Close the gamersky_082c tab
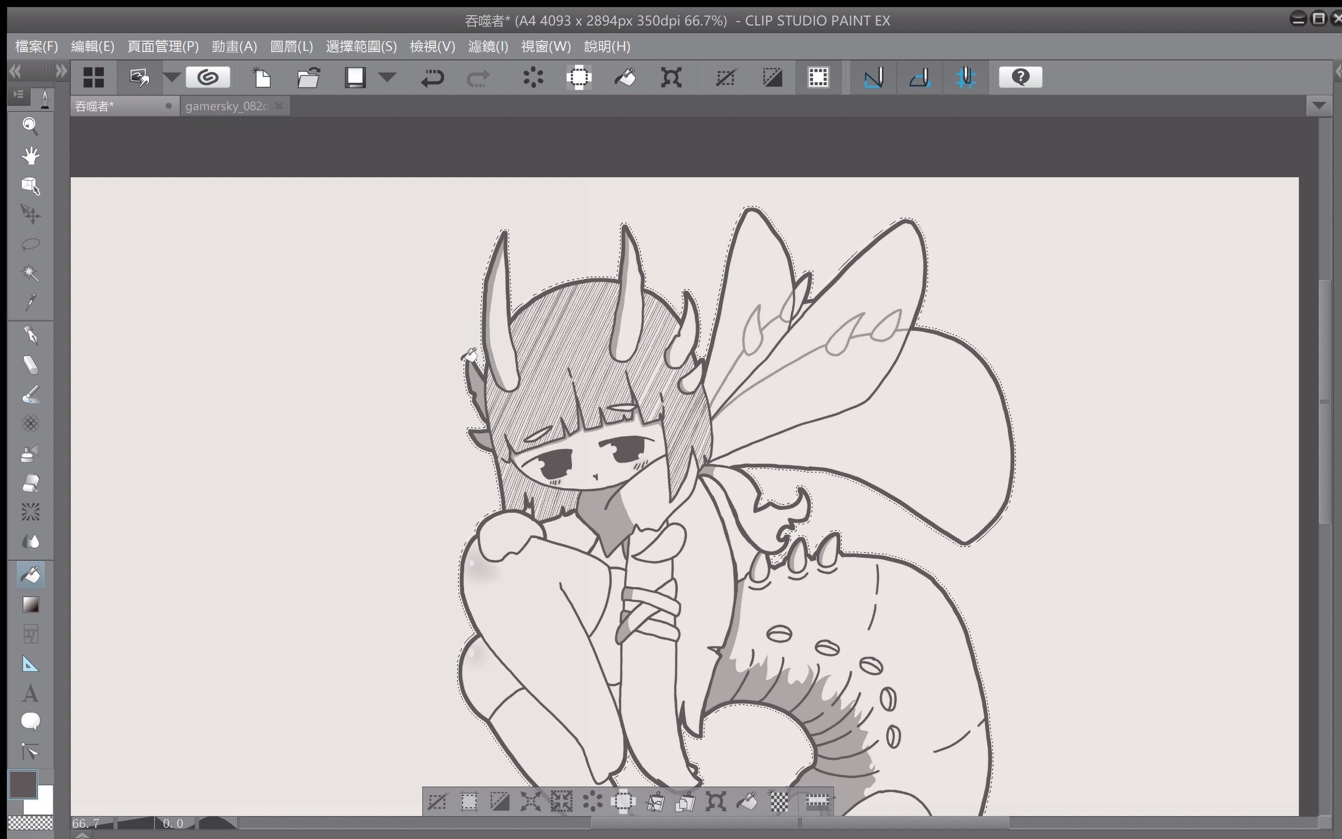 click(279, 106)
